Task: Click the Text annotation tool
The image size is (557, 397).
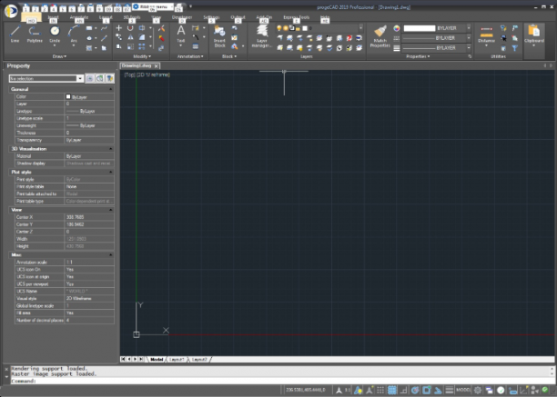Action: point(181,35)
